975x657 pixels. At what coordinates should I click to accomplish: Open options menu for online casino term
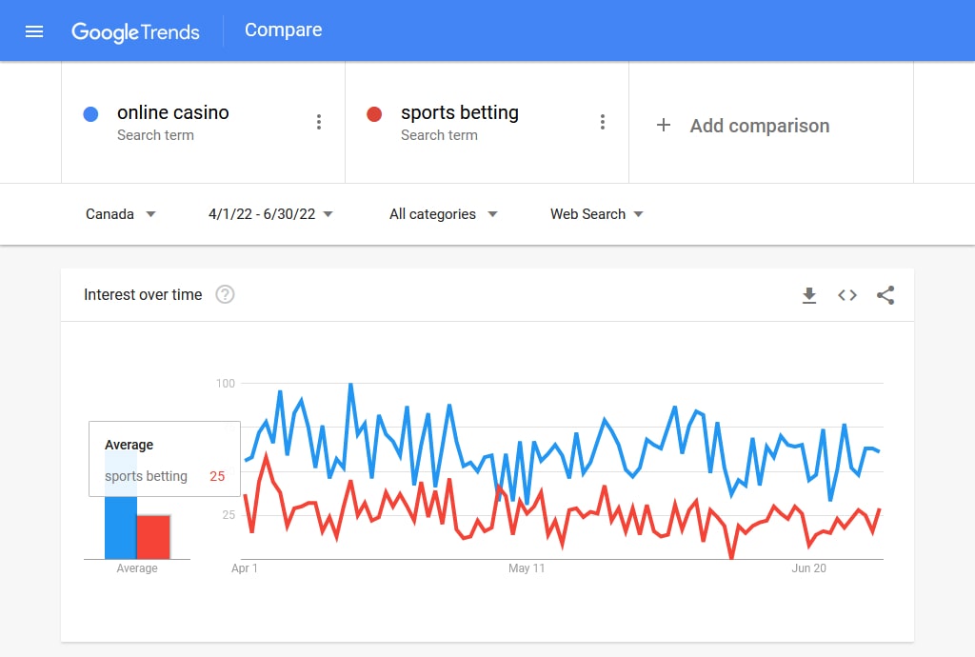click(x=319, y=122)
